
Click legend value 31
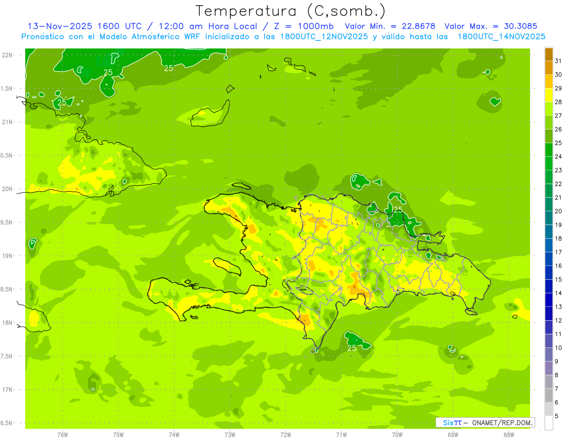(x=558, y=61)
